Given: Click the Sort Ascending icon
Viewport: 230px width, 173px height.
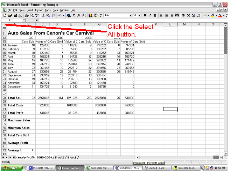Looking at the screenshot, I should pos(84,16).
